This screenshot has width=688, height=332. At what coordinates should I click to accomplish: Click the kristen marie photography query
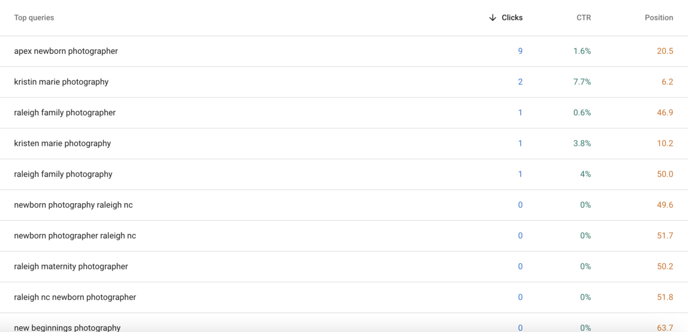click(x=62, y=143)
